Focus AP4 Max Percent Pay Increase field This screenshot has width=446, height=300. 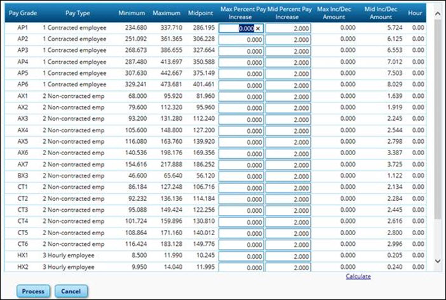(x=241, y=63)
